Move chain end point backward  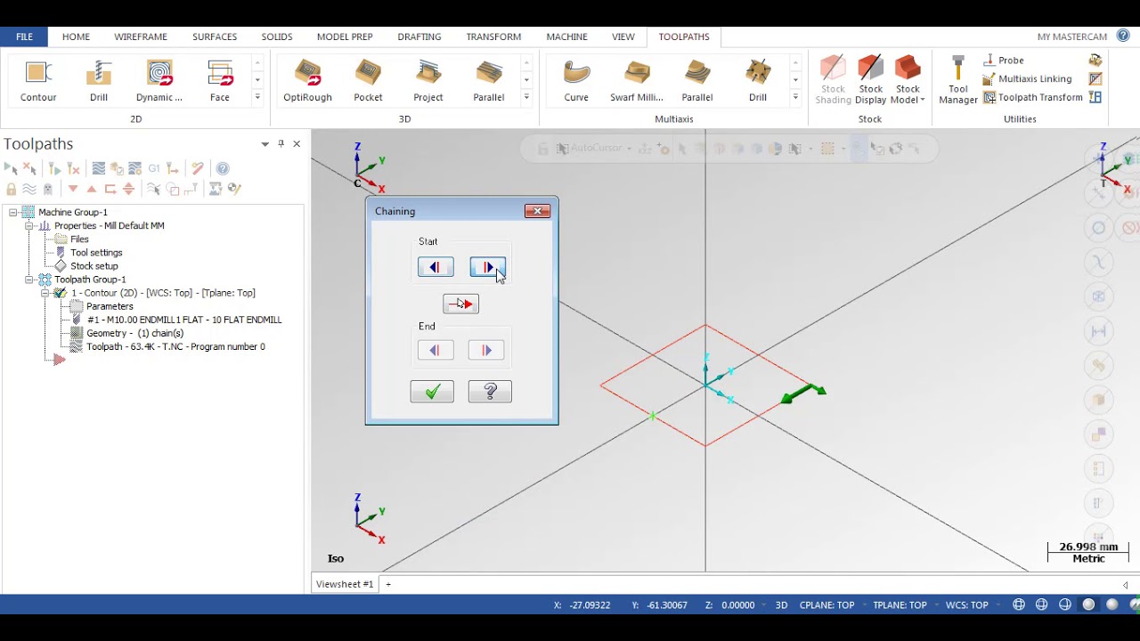[436, 351]
